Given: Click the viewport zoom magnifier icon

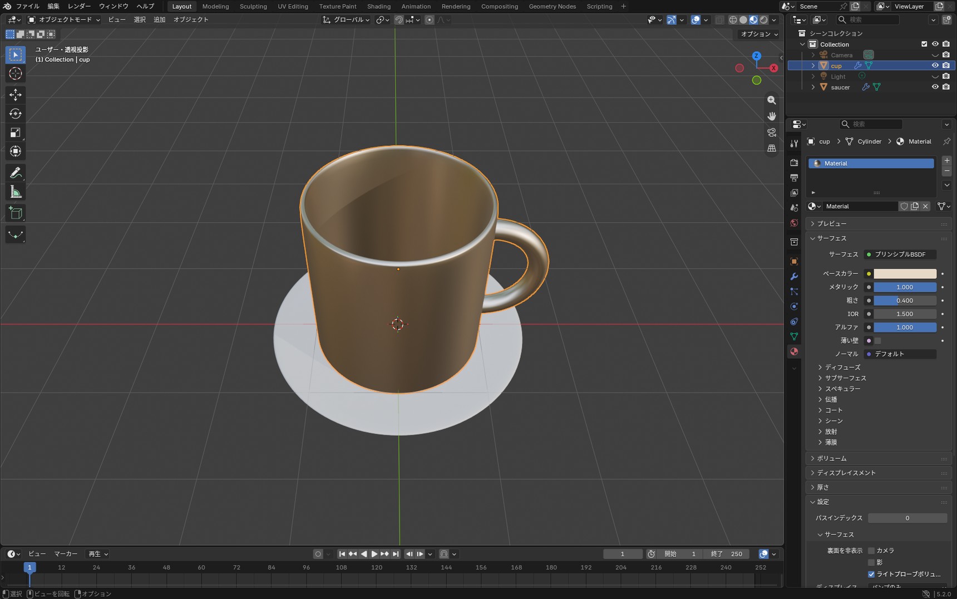Looking at the screenshot, I should pos(772,100).
